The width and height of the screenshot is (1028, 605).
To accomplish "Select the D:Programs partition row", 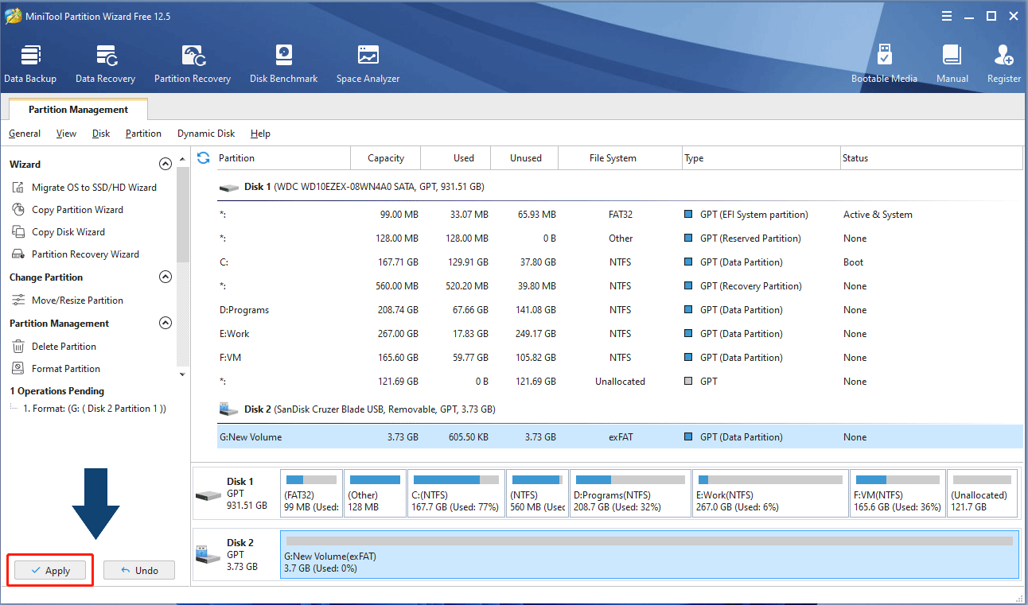I will pos(619,310).
